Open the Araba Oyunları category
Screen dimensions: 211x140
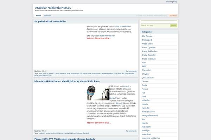148,48
